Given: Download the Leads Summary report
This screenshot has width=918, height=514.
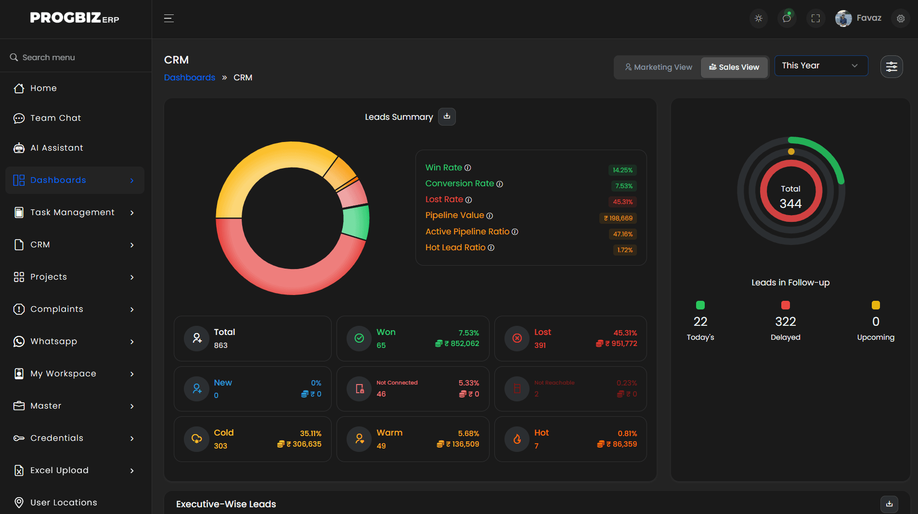Looking at the screenshot, I should (447, 116).
